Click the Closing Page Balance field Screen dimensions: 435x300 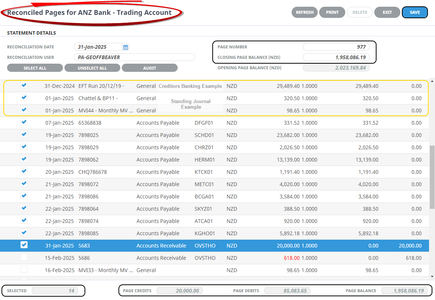coord(336,58)
